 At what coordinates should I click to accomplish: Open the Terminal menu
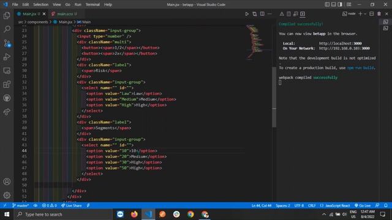click(92, 4)
